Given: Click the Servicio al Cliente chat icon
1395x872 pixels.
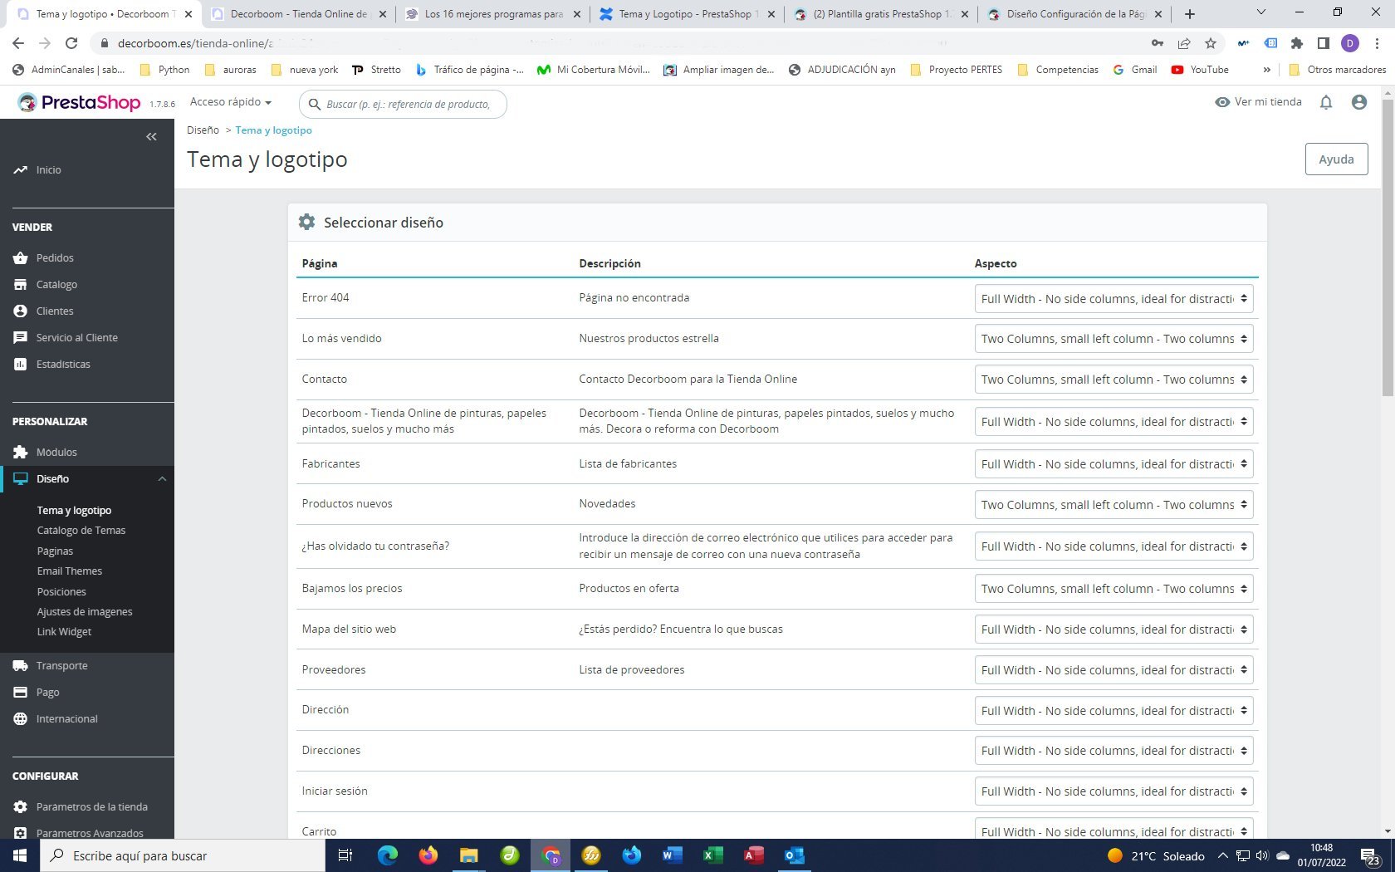Looking at the screenshot, I should point(21,338).
